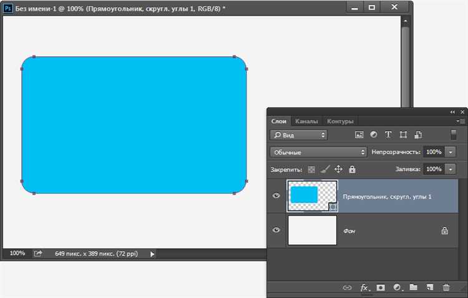This screenshot has width=468, height=298.
Task: Filter layers by pixel layer icon
Action: pos(359,134)
